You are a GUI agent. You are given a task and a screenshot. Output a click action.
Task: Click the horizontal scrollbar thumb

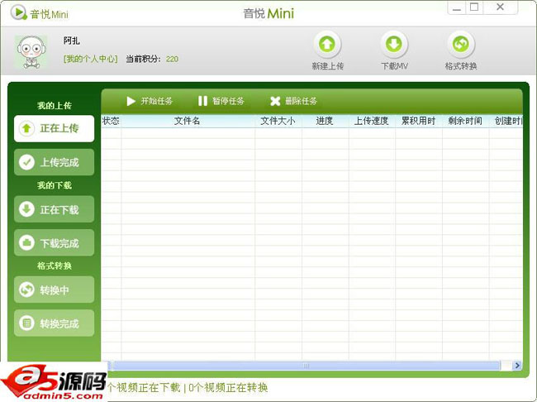pyautogui.click(x=306, y=366)
